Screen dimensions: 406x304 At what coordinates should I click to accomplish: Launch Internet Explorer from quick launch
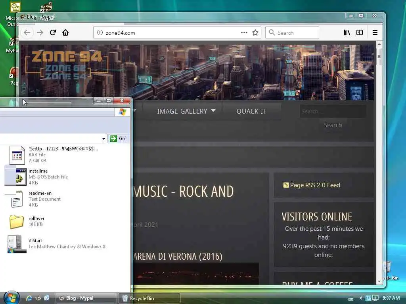(x=29, y=298)
